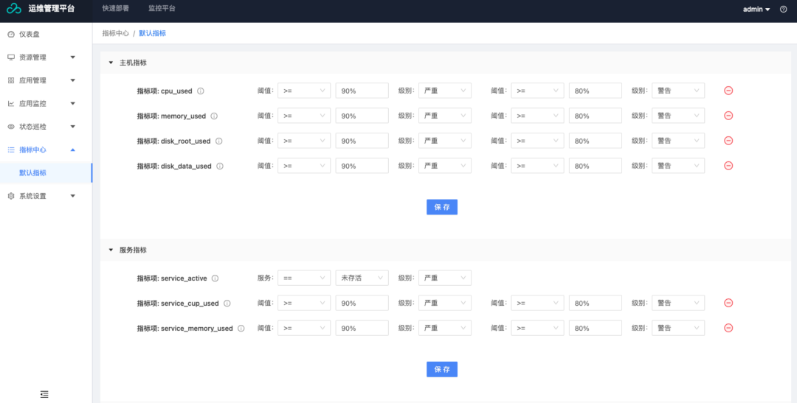
Task: Open the admin user dropdown
Action: click(756, 9)
